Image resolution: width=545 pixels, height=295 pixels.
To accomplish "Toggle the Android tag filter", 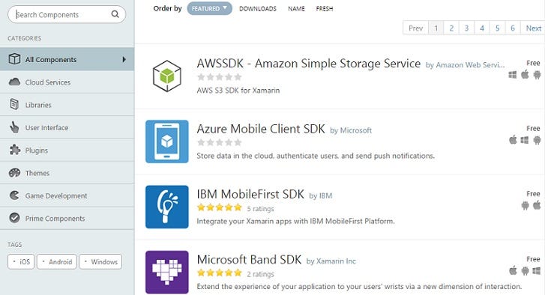I will (x=57, y=262).
